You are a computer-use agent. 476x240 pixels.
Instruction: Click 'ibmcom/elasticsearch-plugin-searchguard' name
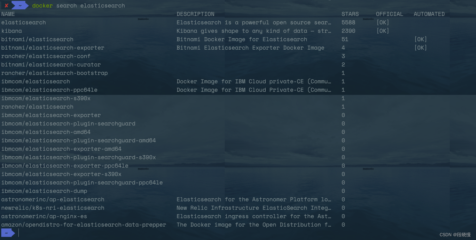click(x=68, y=124)
